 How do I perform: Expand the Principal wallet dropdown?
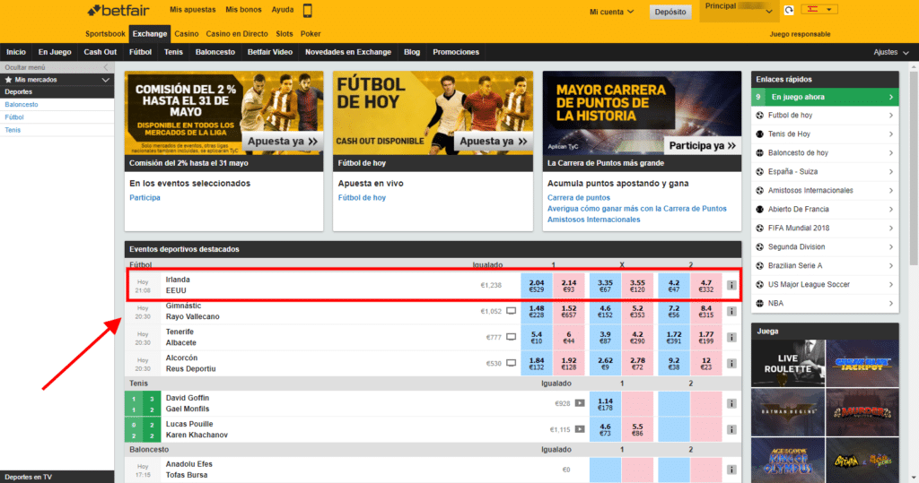click(739, 11)
